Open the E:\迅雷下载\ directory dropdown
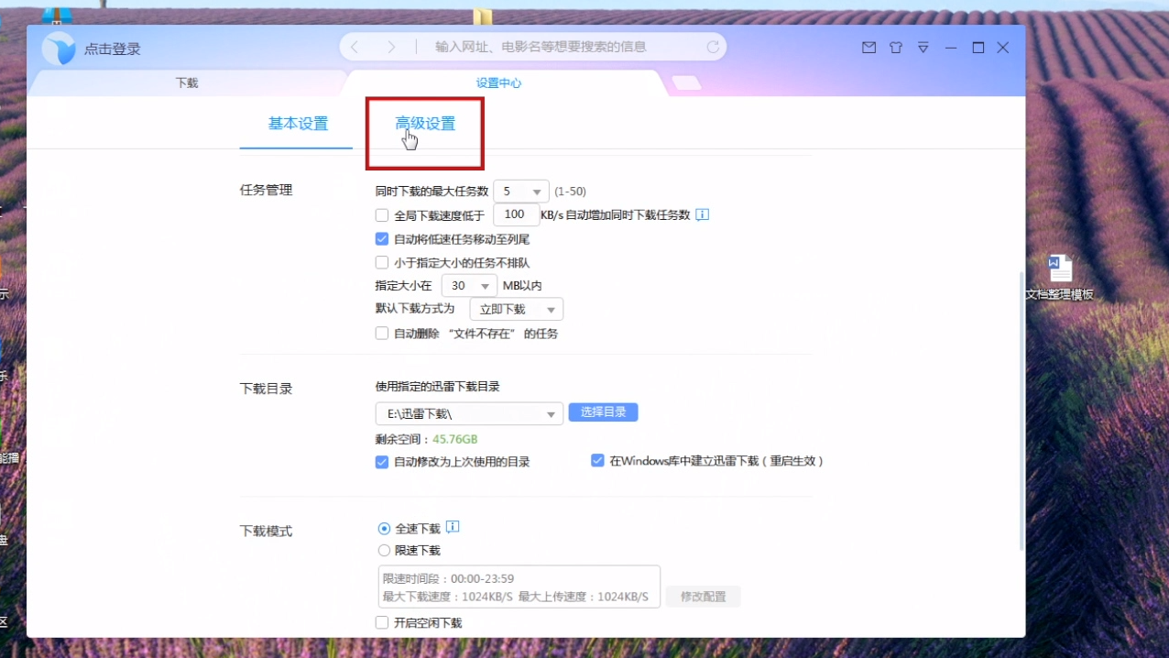 469,414
